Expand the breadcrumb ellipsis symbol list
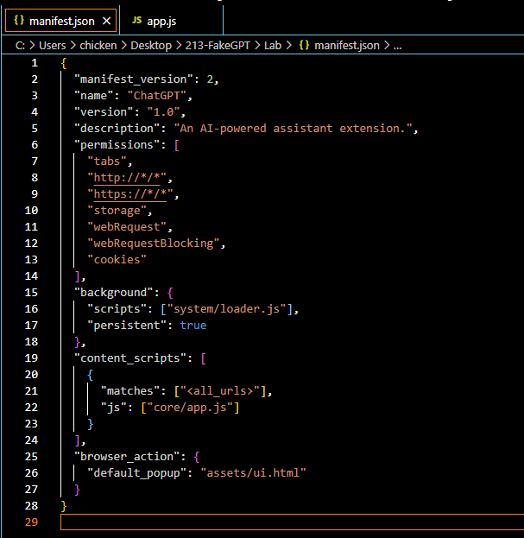Viewport: 524px width, 538px height. pos(397,45)
